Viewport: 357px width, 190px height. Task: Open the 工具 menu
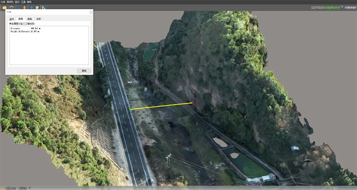tap(24, 2)
